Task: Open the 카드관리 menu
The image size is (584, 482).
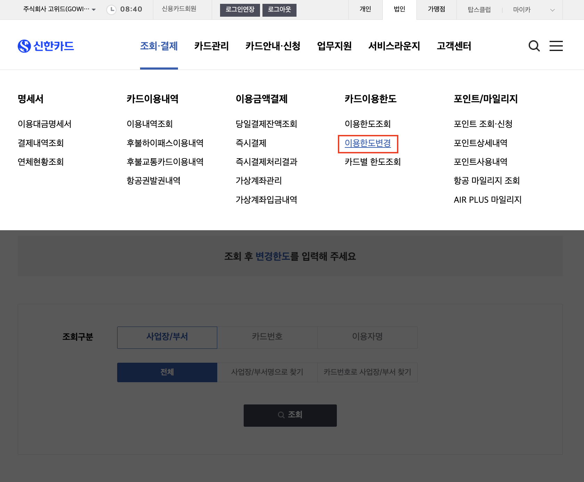Action: point(211,46)
